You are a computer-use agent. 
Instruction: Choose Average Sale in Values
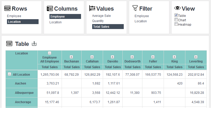101,16
